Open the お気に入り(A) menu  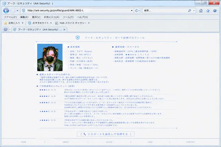point(51,17)
